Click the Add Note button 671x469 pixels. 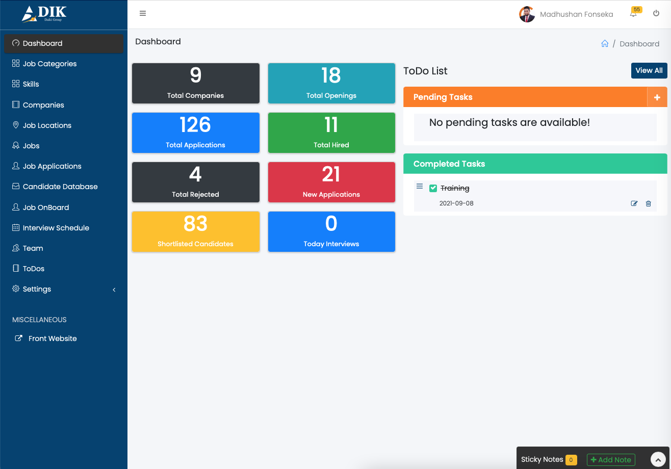click(611, 459)
